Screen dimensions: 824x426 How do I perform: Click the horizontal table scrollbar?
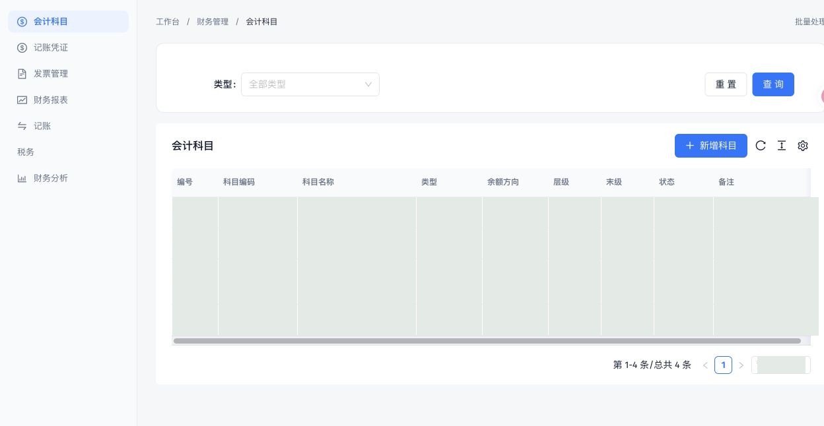coord(487,341)
